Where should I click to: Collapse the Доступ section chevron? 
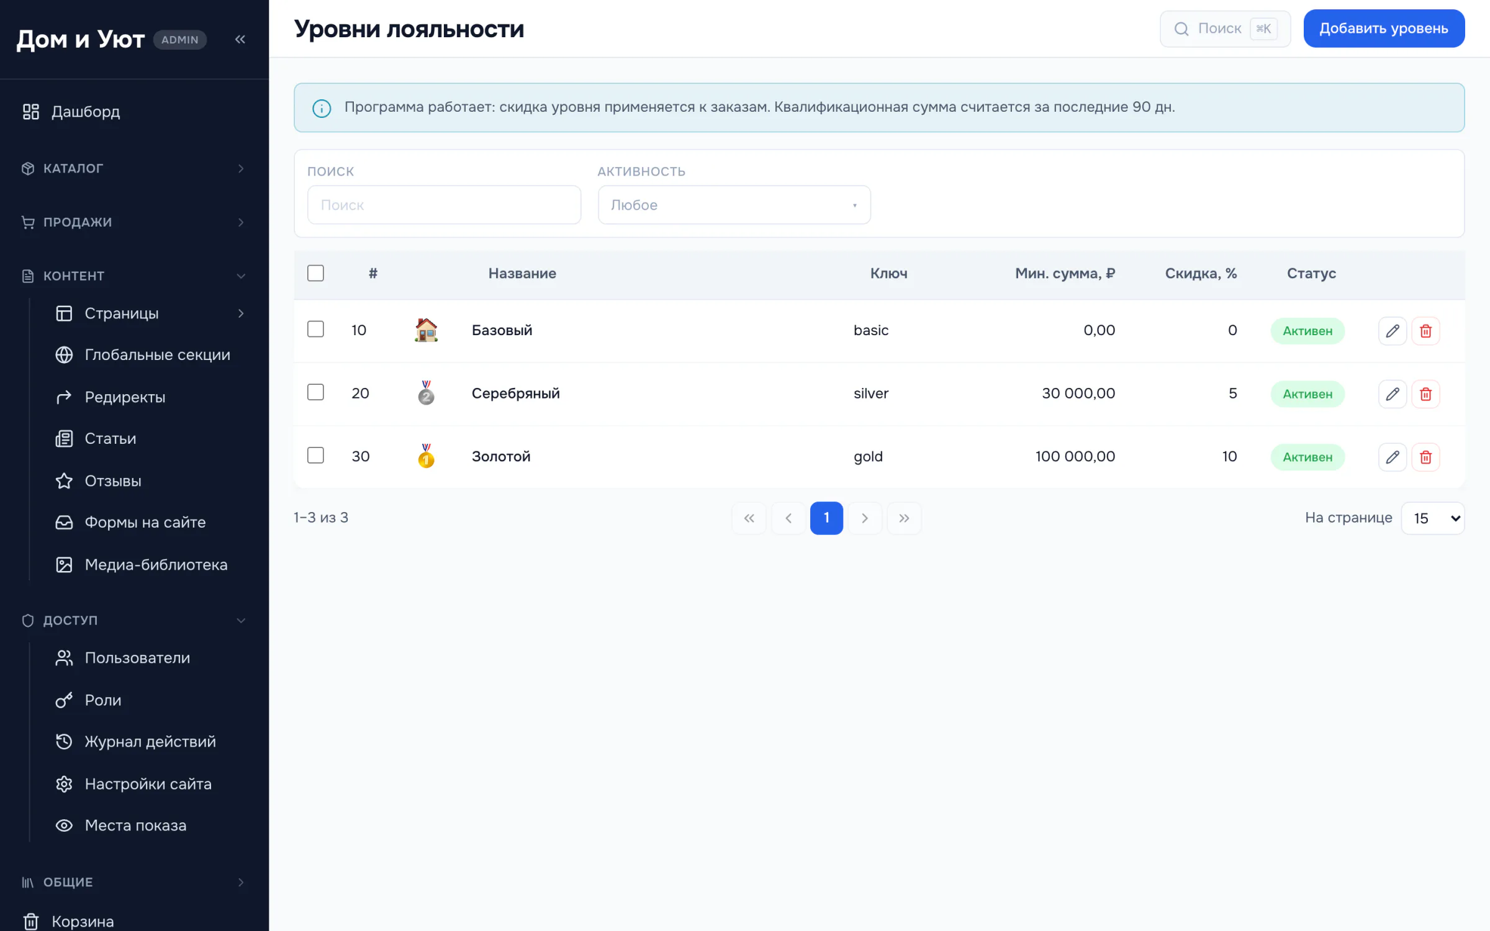pyautogui.click(x=241, y=621)
